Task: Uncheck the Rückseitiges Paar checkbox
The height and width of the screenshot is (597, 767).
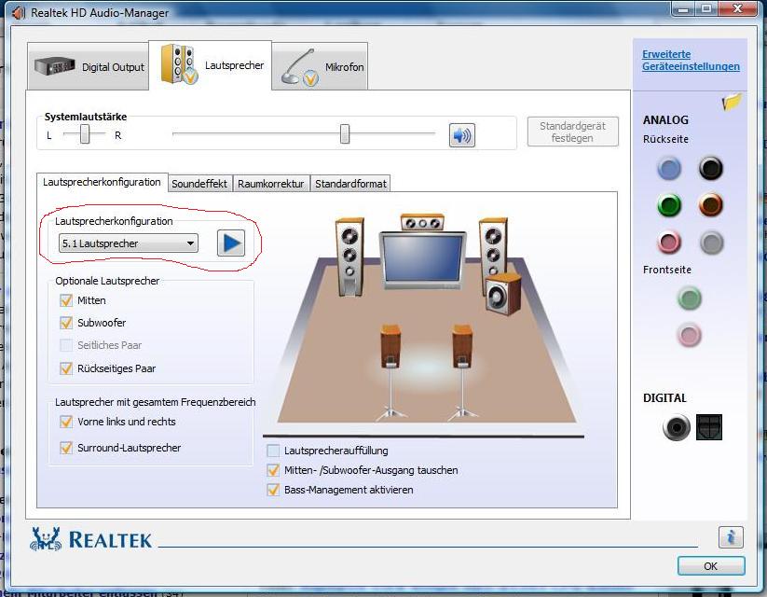Action: (66, 368)
